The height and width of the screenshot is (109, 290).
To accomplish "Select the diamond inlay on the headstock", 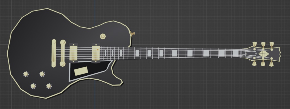I will [264, 54].
